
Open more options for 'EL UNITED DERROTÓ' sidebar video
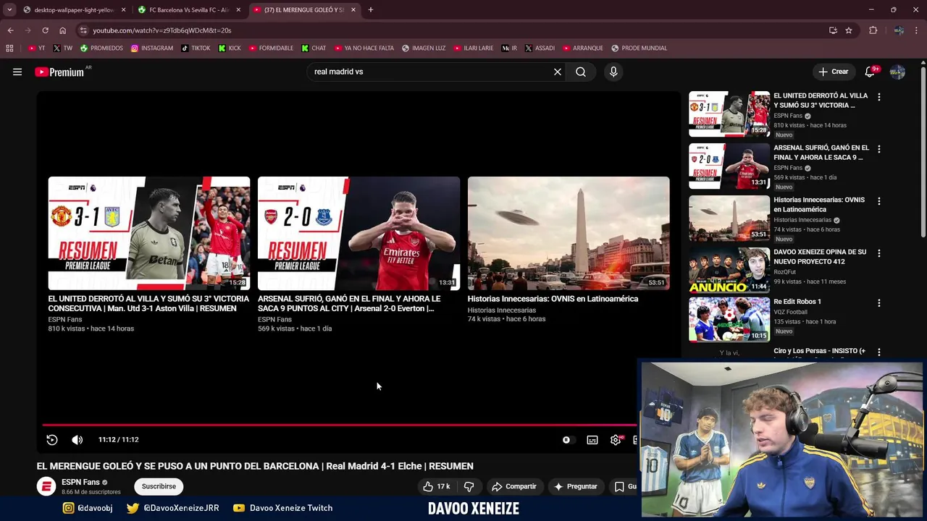(879, 97)
